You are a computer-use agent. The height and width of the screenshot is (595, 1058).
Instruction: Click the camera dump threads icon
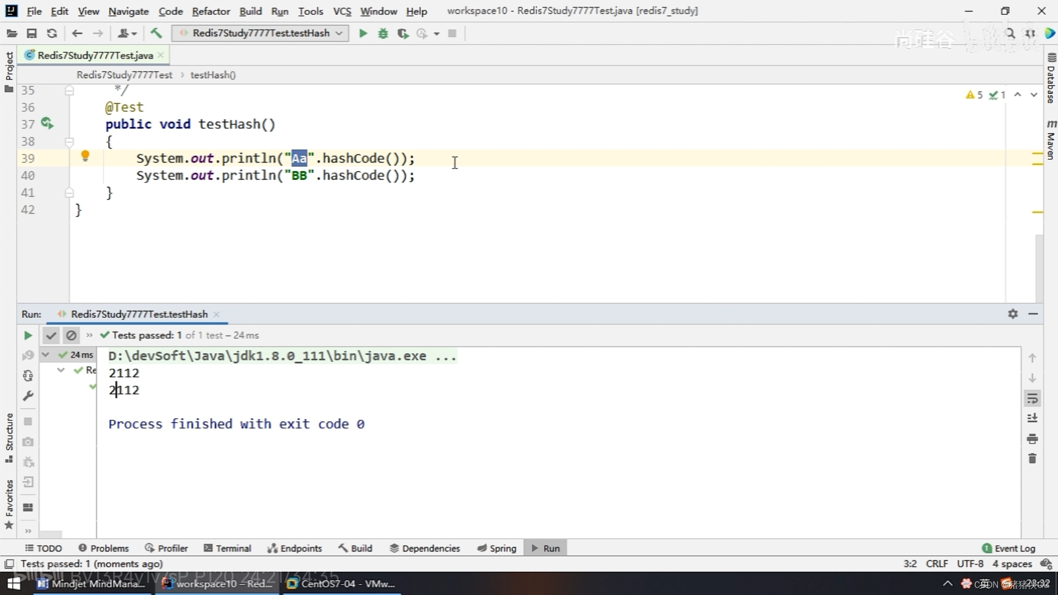point(28,442)
